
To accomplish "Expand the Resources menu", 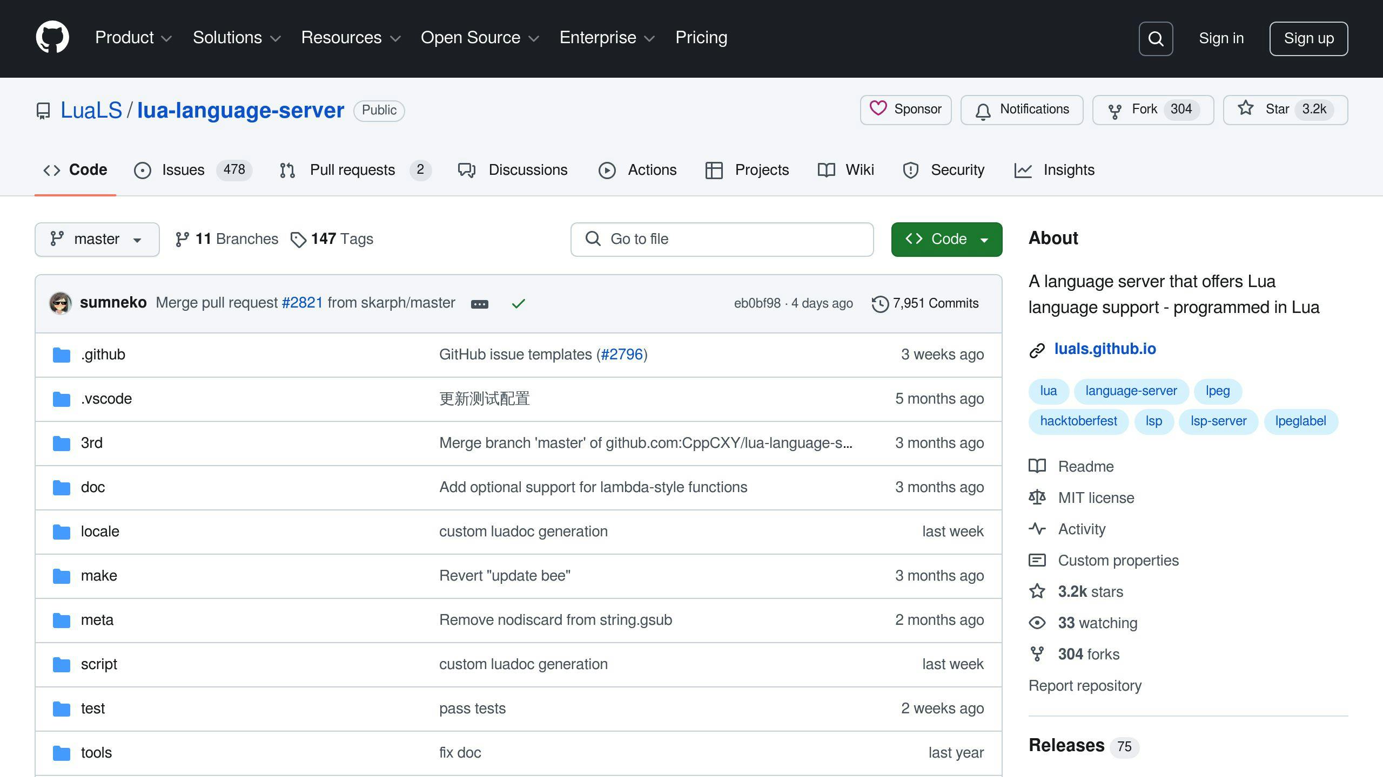I will coord(351,38).
